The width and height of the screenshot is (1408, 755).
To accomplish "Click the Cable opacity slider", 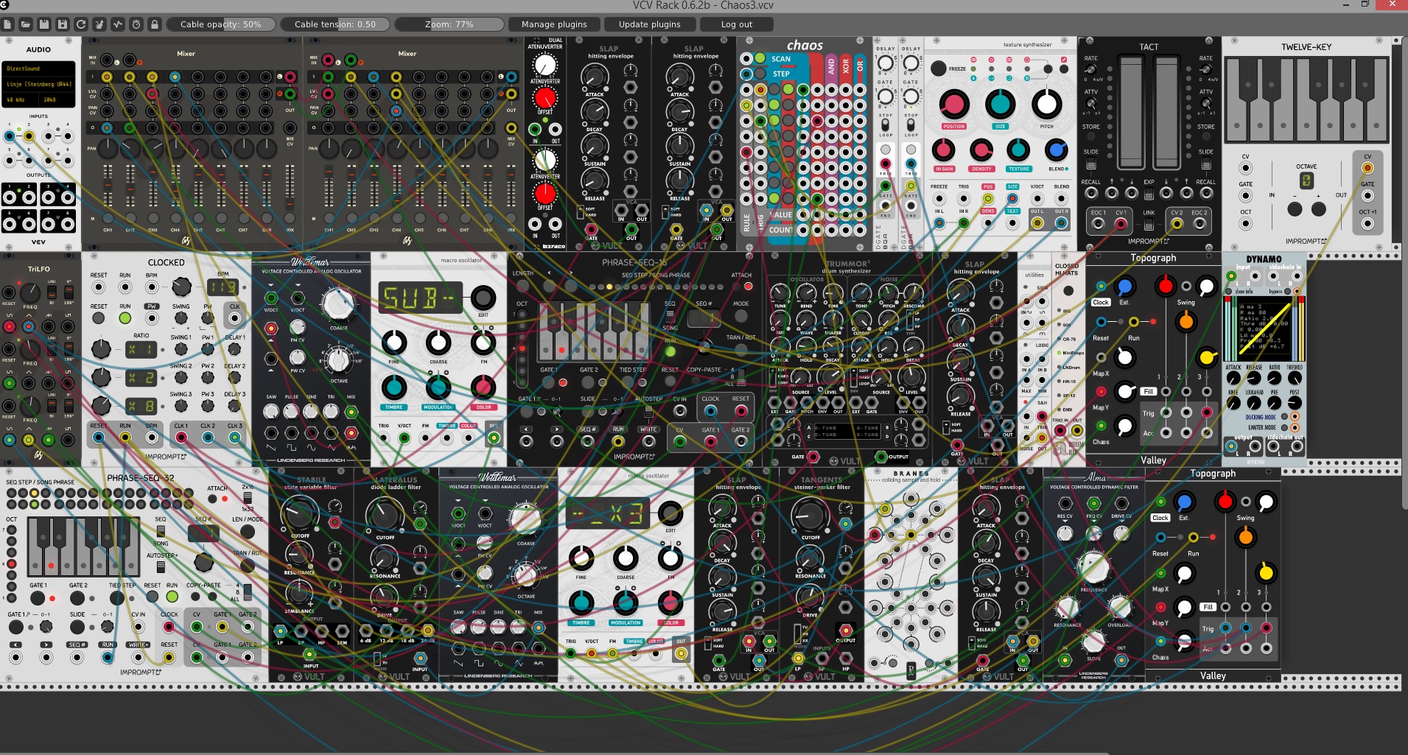I will pos(220,24).
